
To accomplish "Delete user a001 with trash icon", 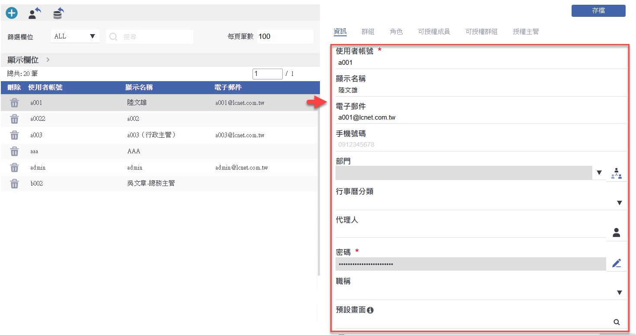I will (x=15, y=103).
